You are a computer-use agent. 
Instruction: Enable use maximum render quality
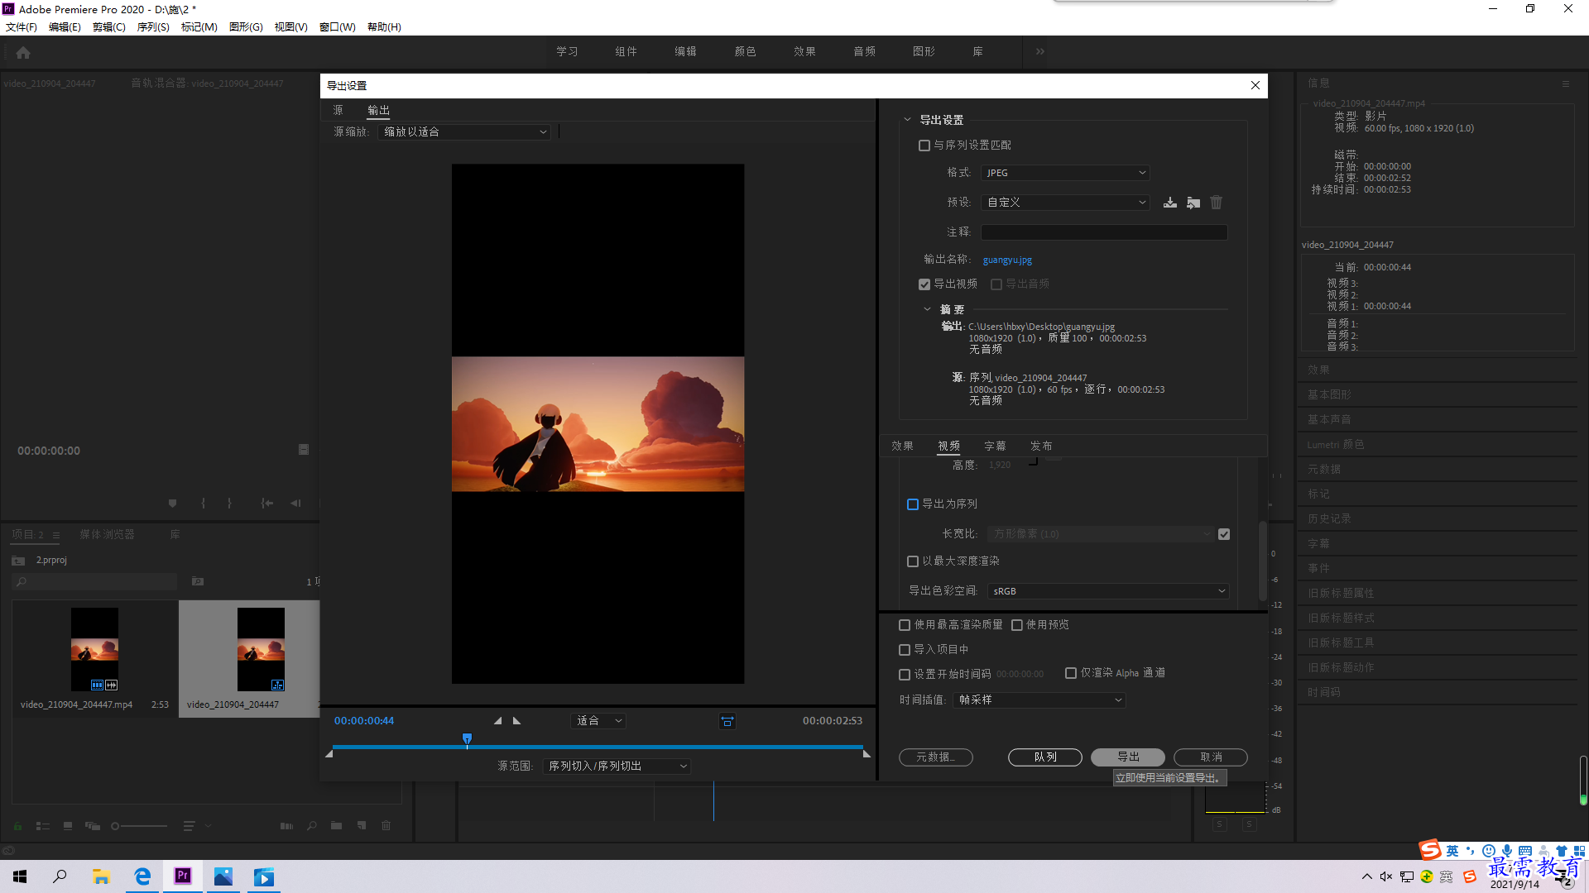click(904, 625)
